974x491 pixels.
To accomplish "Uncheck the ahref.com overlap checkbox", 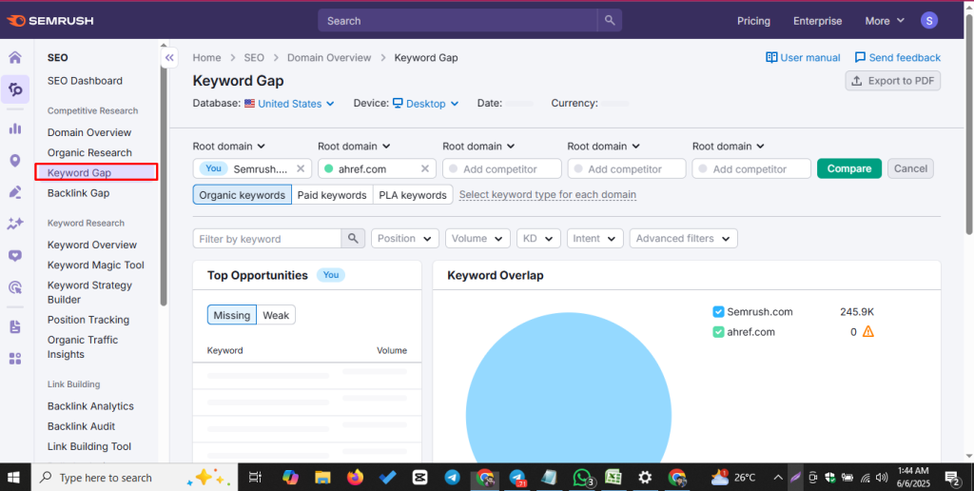I will point(718,332).
